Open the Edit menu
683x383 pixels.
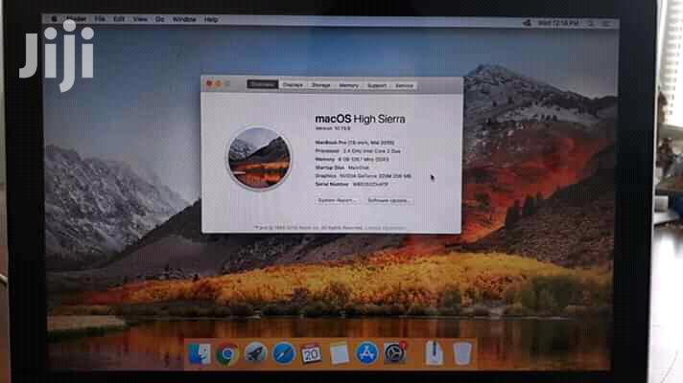click(119, 19)
